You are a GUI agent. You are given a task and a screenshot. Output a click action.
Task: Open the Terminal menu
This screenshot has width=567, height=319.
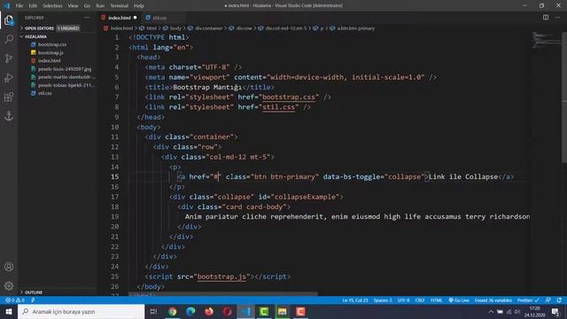[x=120, y=6]
